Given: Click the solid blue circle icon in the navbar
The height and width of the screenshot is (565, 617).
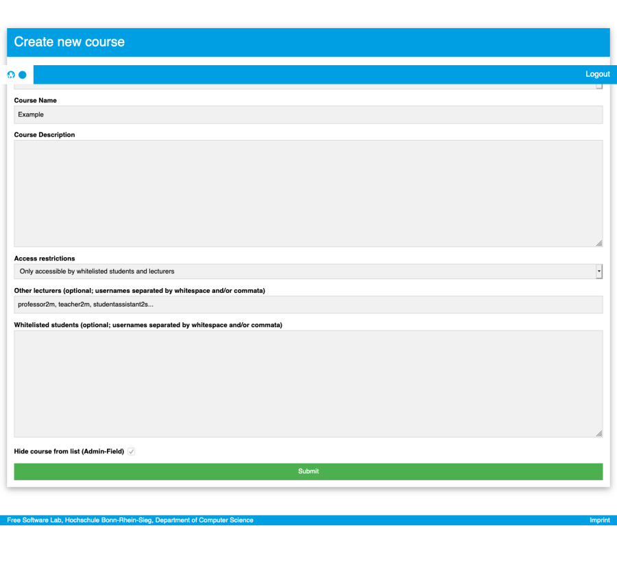Looking at the screenshot, I should 23,75.
